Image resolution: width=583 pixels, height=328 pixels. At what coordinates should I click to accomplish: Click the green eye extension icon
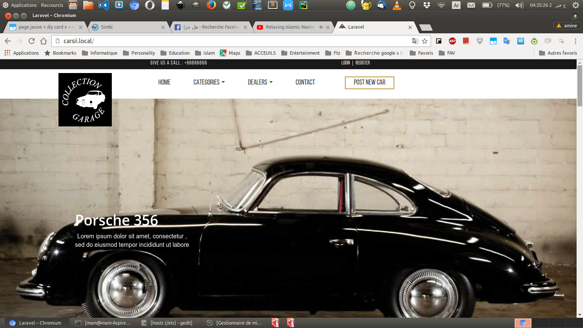tap(534, 41)
